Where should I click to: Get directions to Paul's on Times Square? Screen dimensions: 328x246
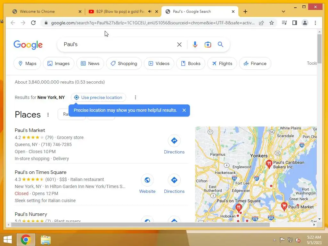pyautogui.click(x=174, y=184)
